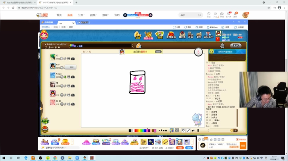The height and width of the screenshot is (161, 288).
Task: Pick the green color swatch
Action: (x=142, y=130)
